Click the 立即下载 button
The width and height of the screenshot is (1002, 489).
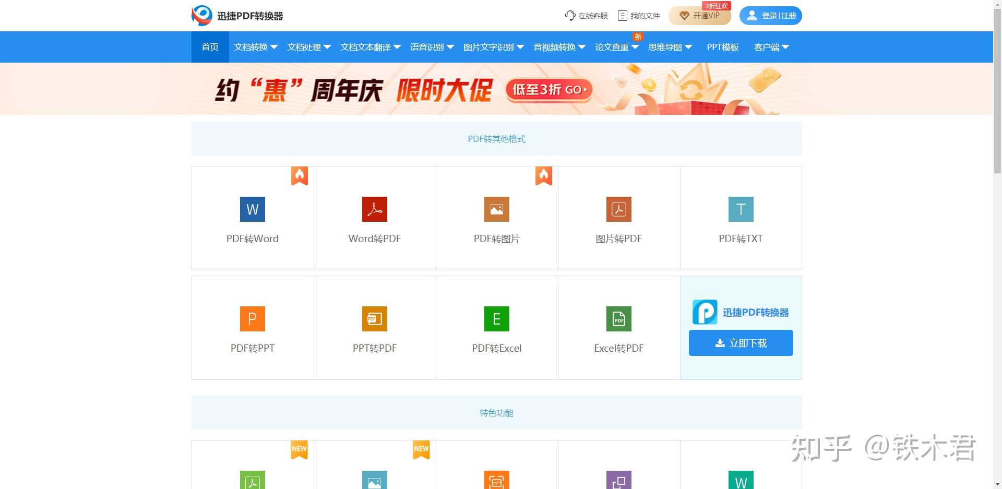point(741,343)
